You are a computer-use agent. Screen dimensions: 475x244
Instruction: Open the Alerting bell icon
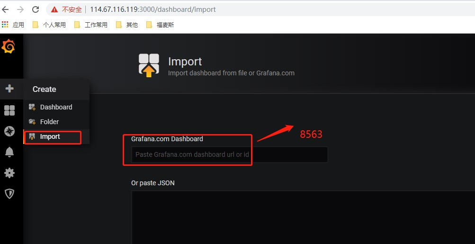point(9,152)
